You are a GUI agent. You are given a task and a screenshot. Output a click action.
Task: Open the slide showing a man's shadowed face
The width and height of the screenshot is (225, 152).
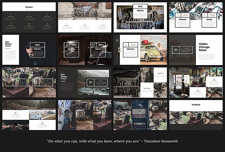(x=29, y=50)
